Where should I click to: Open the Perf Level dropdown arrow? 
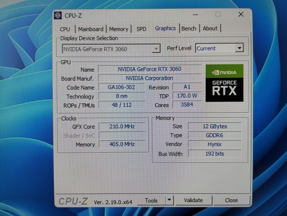239,48
